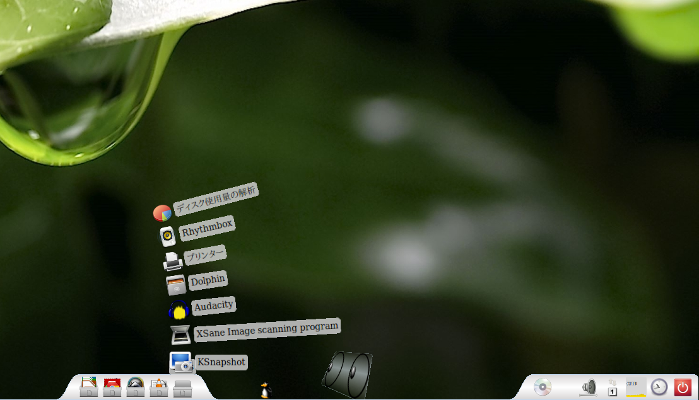Open Dolphin file cabinet icon
699x400 pixels.
coord(176,285)
